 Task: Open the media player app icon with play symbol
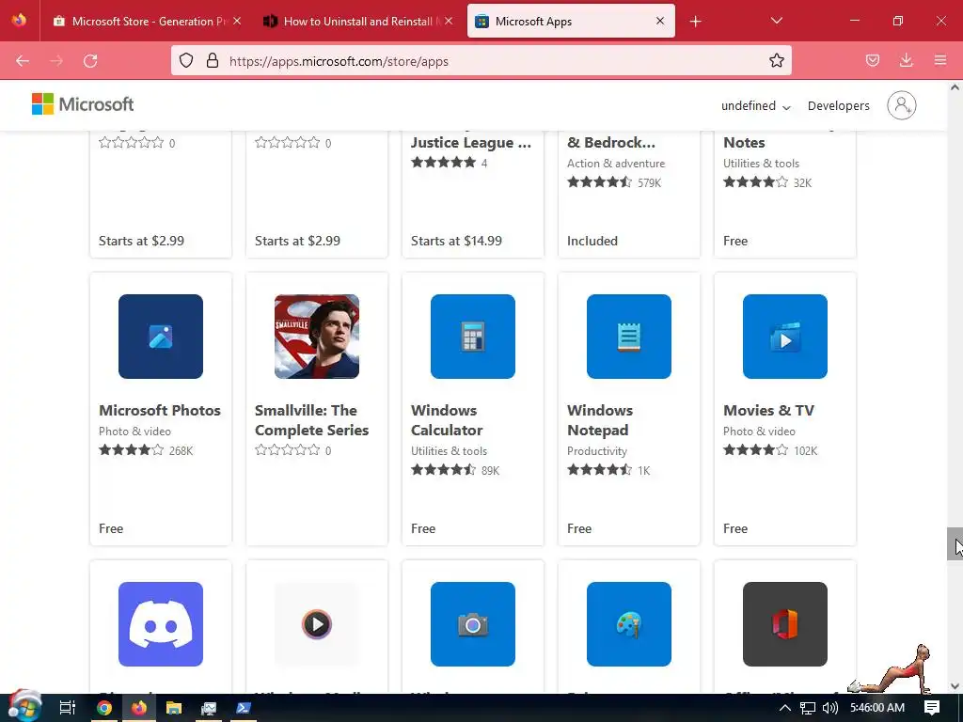pyautogui.click(x=316, y=624)
